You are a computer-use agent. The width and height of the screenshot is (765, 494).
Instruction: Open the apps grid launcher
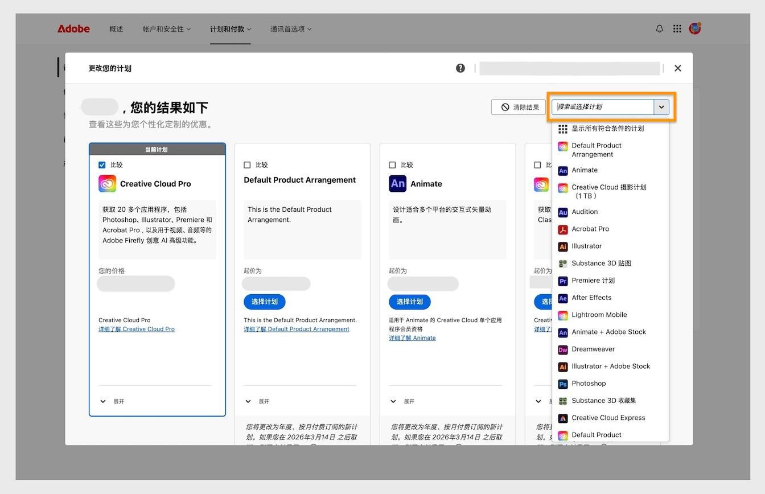pyautogui.click(x=677, y=28)
